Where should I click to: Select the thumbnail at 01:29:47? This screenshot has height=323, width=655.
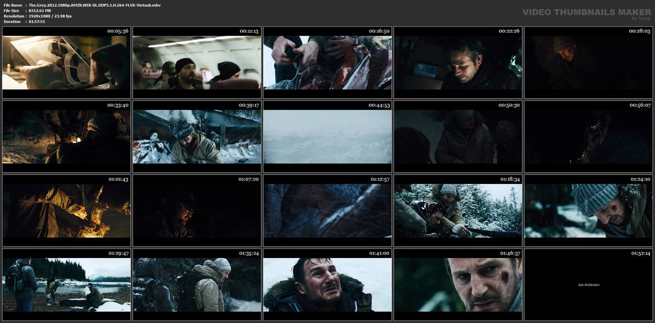[67, 285]
